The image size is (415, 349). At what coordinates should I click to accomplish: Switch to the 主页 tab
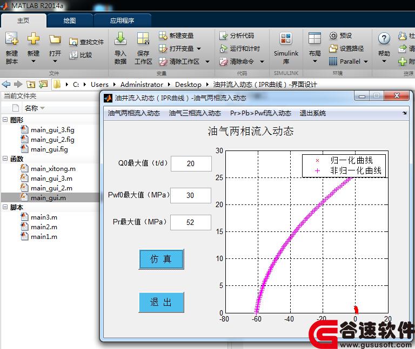[x=24, y=20]
